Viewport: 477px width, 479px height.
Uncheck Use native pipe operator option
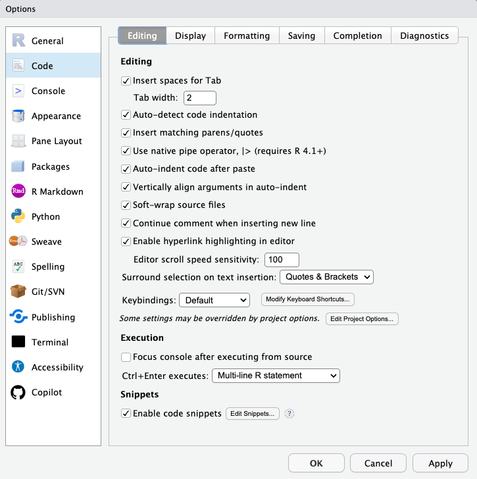pos(126,151)
